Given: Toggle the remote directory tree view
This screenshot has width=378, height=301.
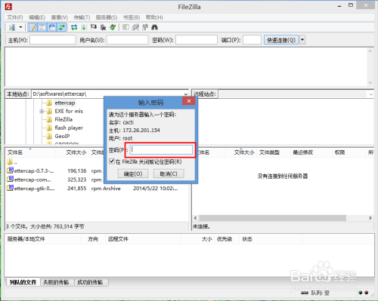Looking at the screenshot, I should tap(52, 27).
